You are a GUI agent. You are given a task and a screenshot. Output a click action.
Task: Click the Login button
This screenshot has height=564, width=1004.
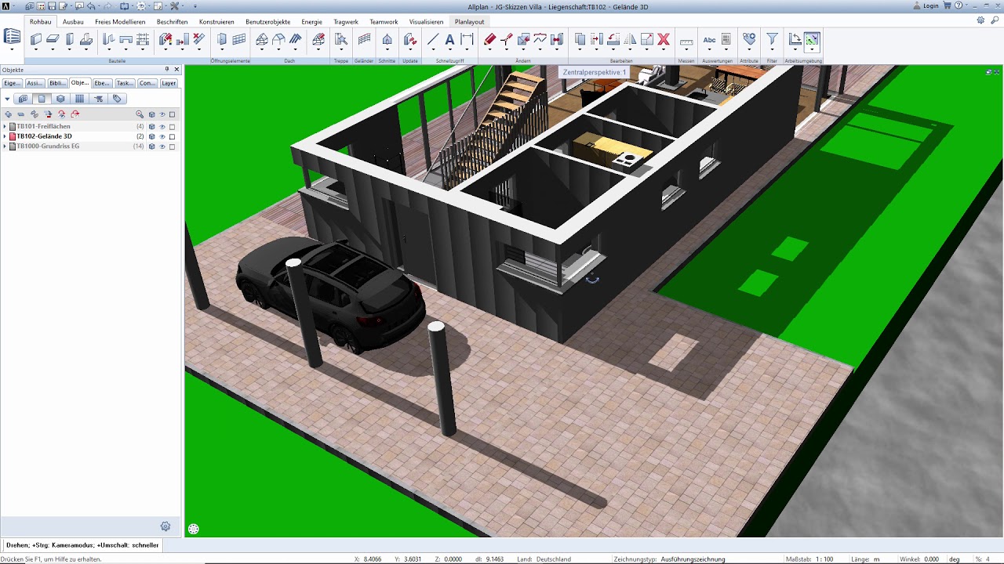[926, 5]
